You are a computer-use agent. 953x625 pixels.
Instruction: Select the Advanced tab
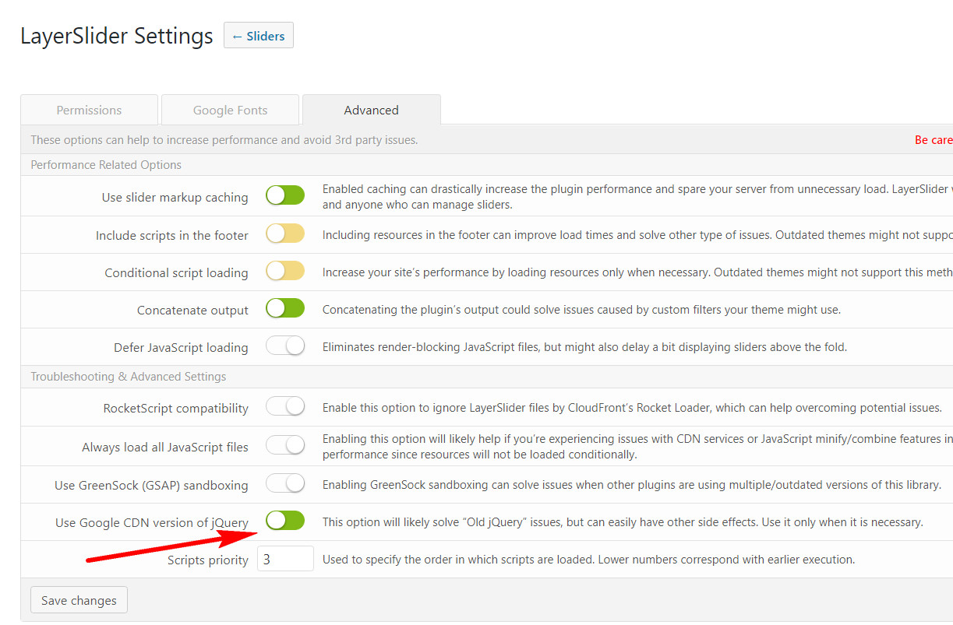pyautogui.click(x=371, y=111)
